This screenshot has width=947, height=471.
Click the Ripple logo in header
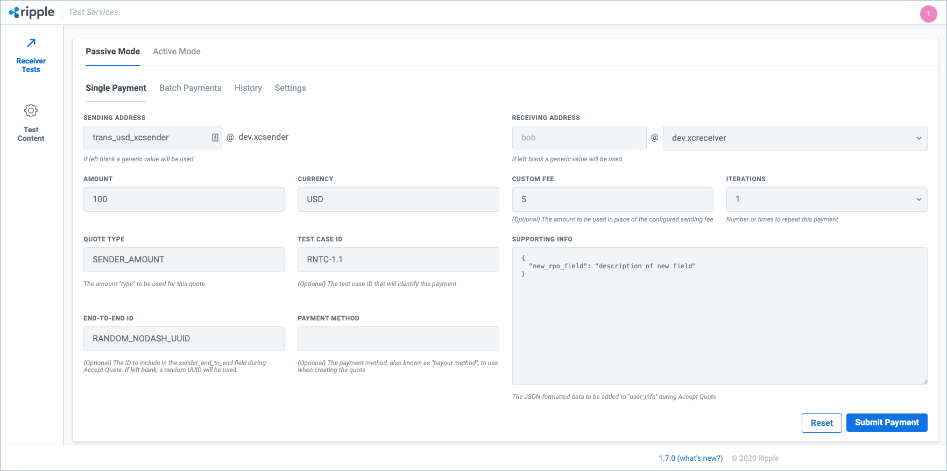tap(32, 12)
